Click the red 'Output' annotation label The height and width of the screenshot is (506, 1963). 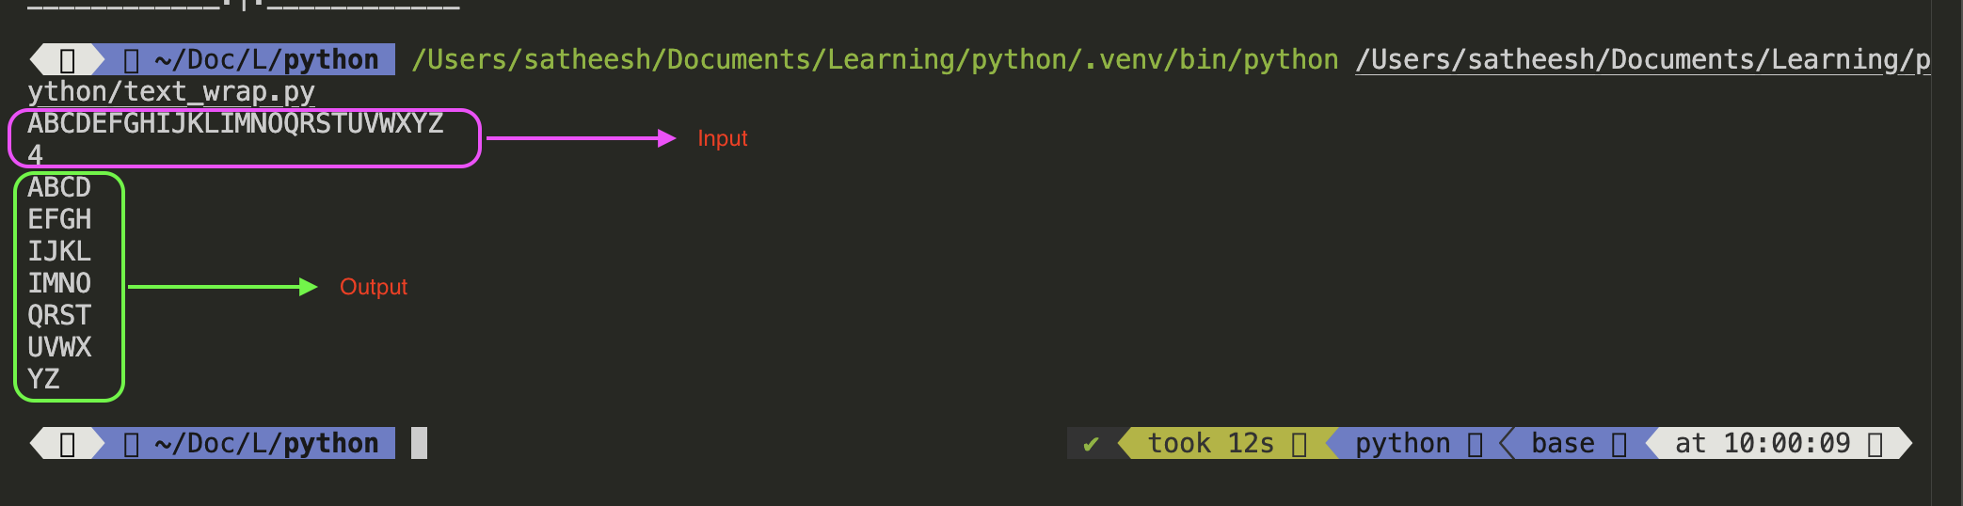pyautogui.click(x=374, y=287)
